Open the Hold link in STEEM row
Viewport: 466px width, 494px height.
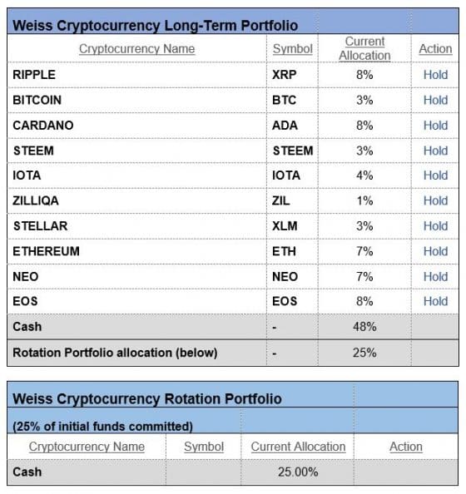point(435,151)
